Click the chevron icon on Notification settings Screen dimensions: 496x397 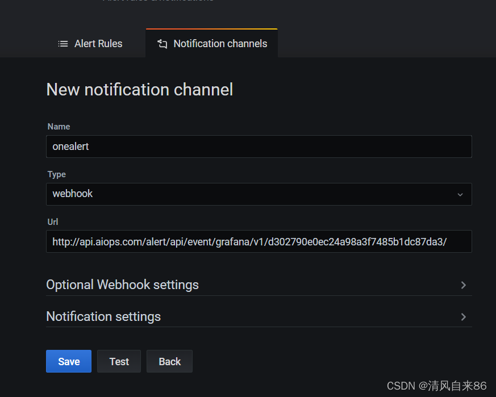[x=463, y=316]
